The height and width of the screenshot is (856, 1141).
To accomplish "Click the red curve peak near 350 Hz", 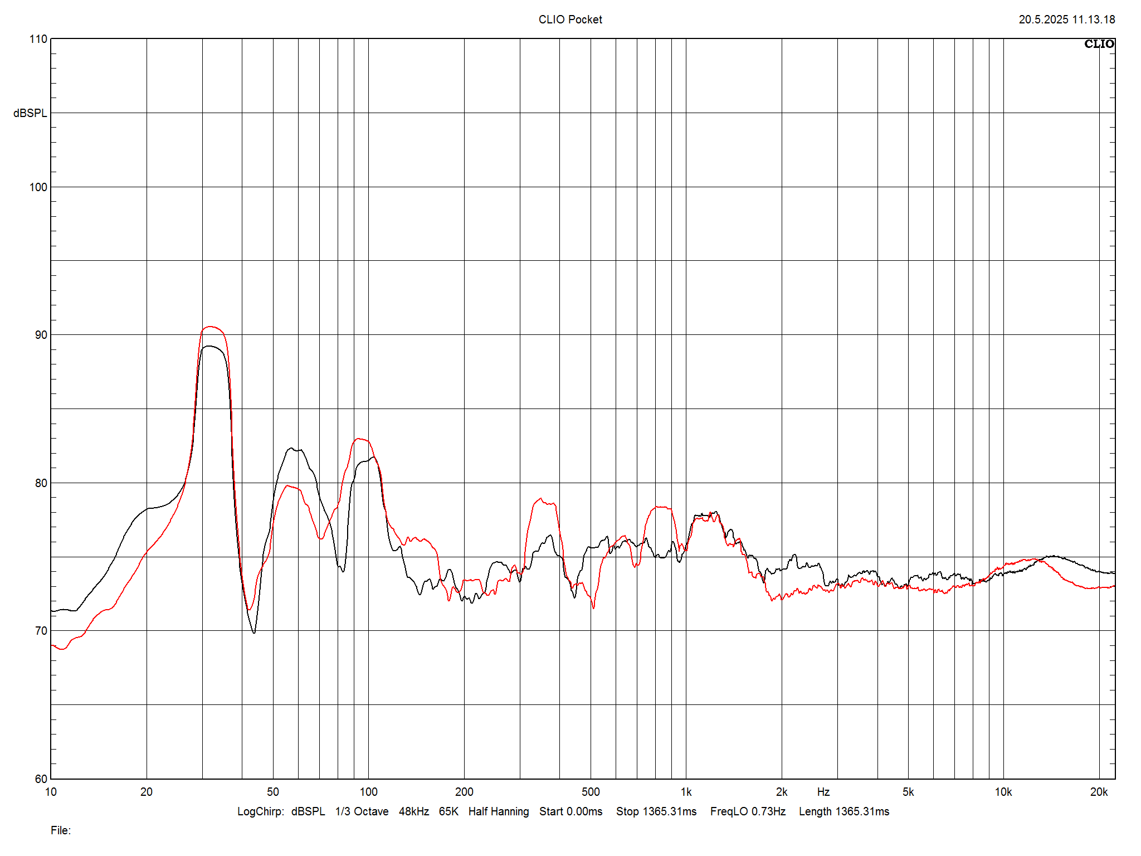I will pyautogui.click(x=540, y=499).
